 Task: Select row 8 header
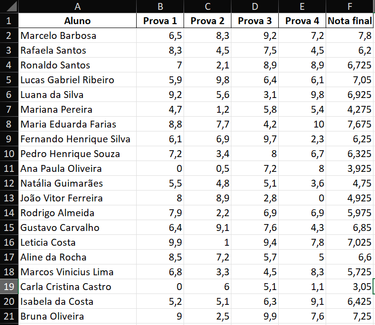click(x=9, y=124)
